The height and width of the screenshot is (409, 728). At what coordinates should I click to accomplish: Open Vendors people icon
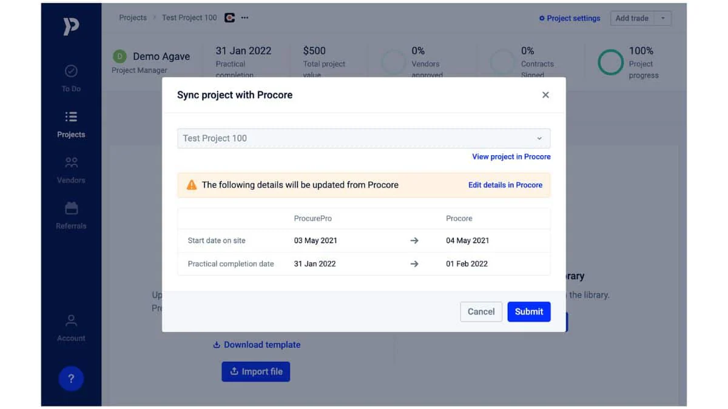71,162
